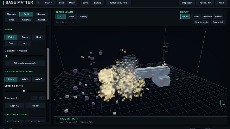Screen dimensions: 230x129
Task: Switch to Cutaway view
Action: point(83,17)
